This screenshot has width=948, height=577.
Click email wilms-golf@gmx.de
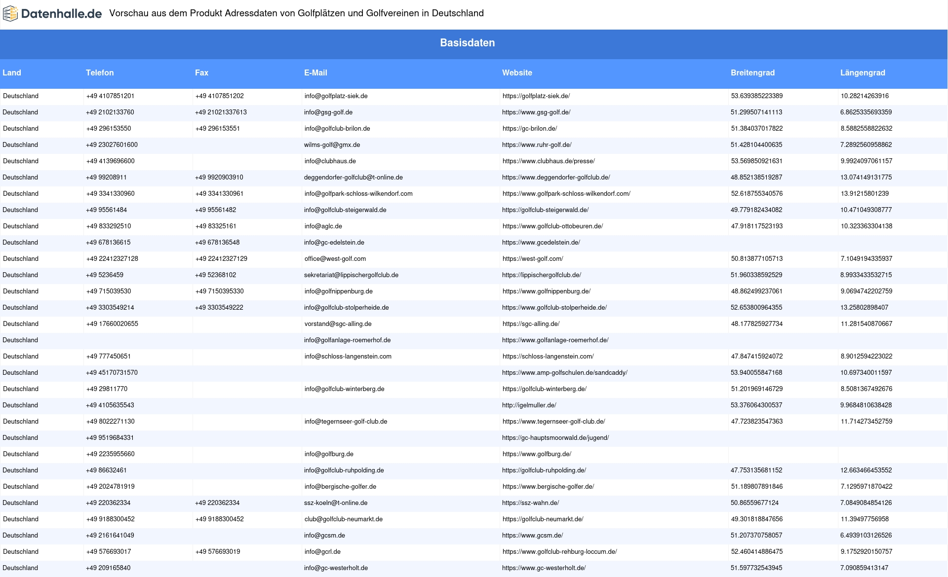click(x=332, y=145)
